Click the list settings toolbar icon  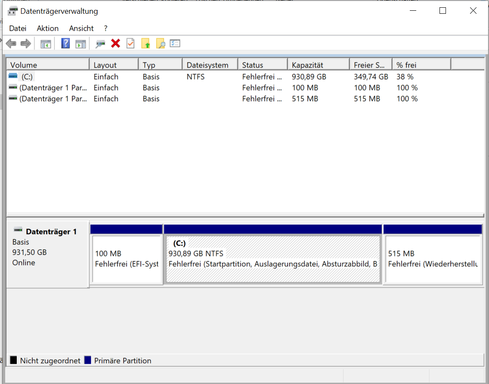pyautogui.click(x=175, y=43)
